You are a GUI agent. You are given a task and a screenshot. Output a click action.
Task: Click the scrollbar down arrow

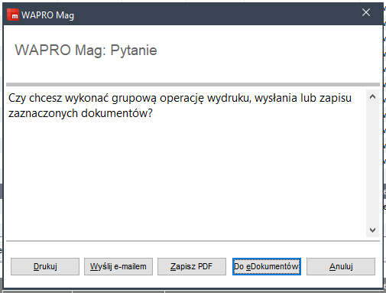[372, 230]
